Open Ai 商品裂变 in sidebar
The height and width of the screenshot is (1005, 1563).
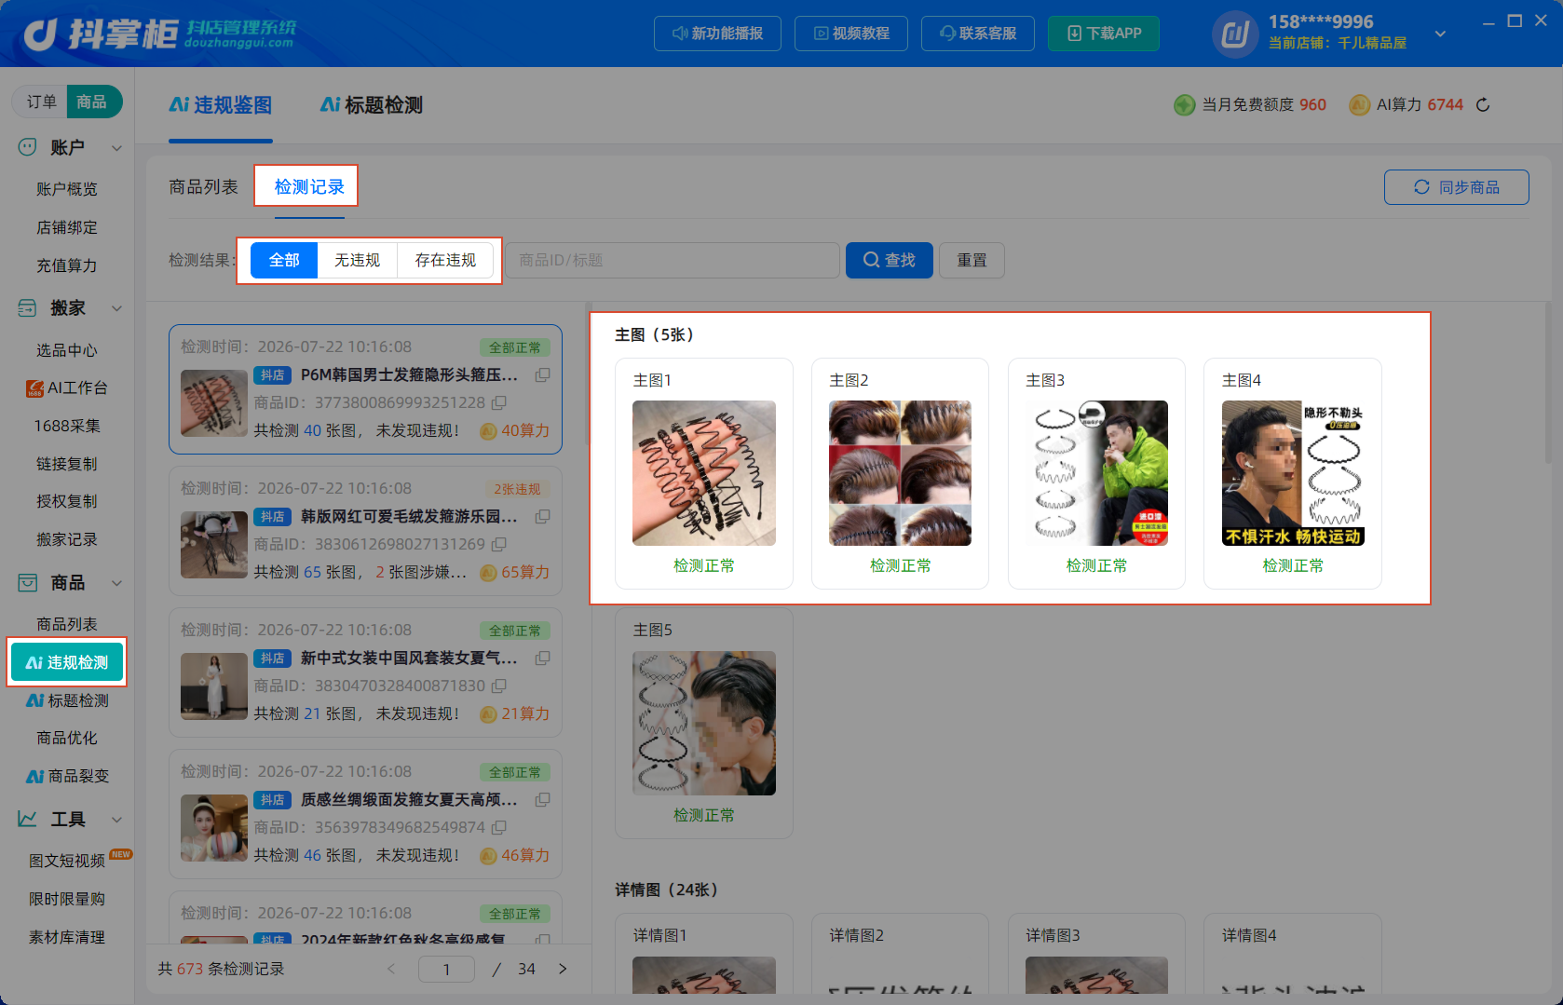pos(67,776)
